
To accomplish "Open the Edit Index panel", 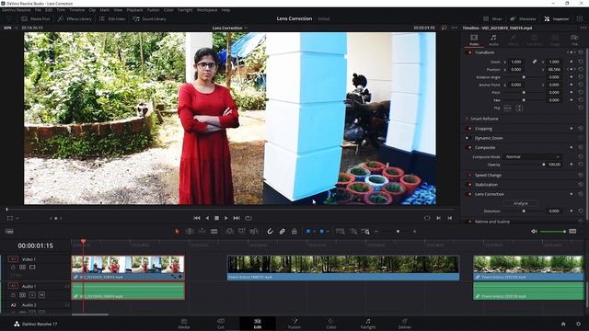I will click(112, 18).
